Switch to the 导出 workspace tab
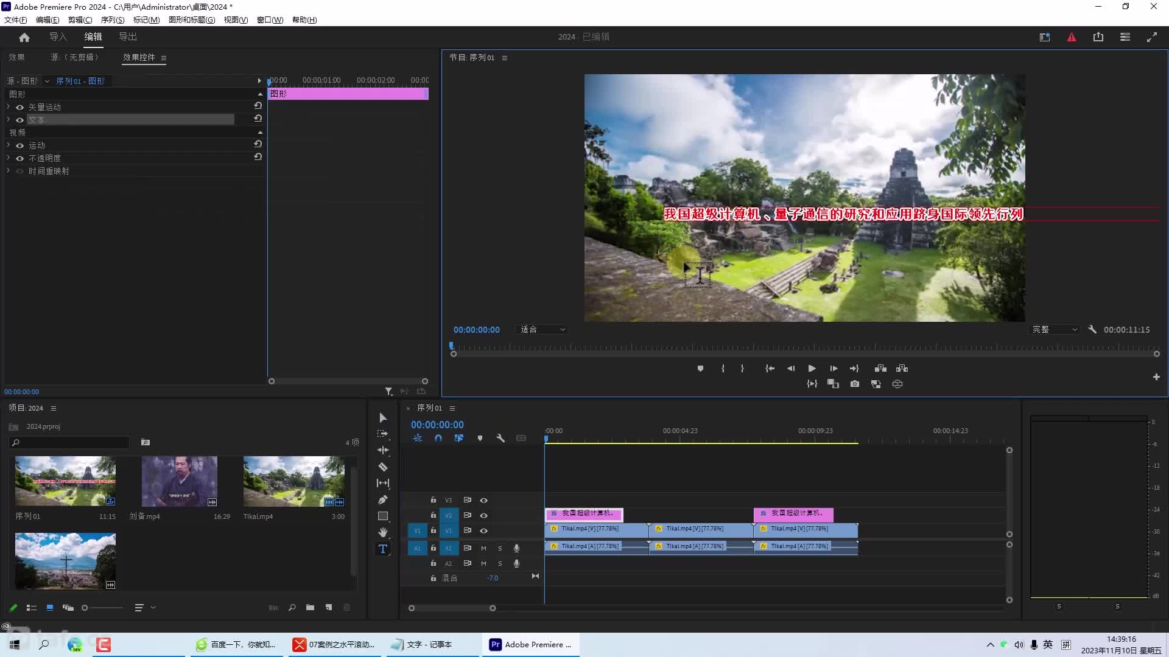Screen dimensions: 1169x657 point(128,37)
